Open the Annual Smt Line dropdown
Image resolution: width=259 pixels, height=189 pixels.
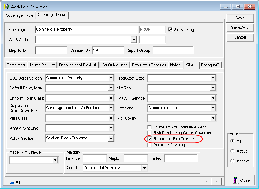(x=111, y=128)
